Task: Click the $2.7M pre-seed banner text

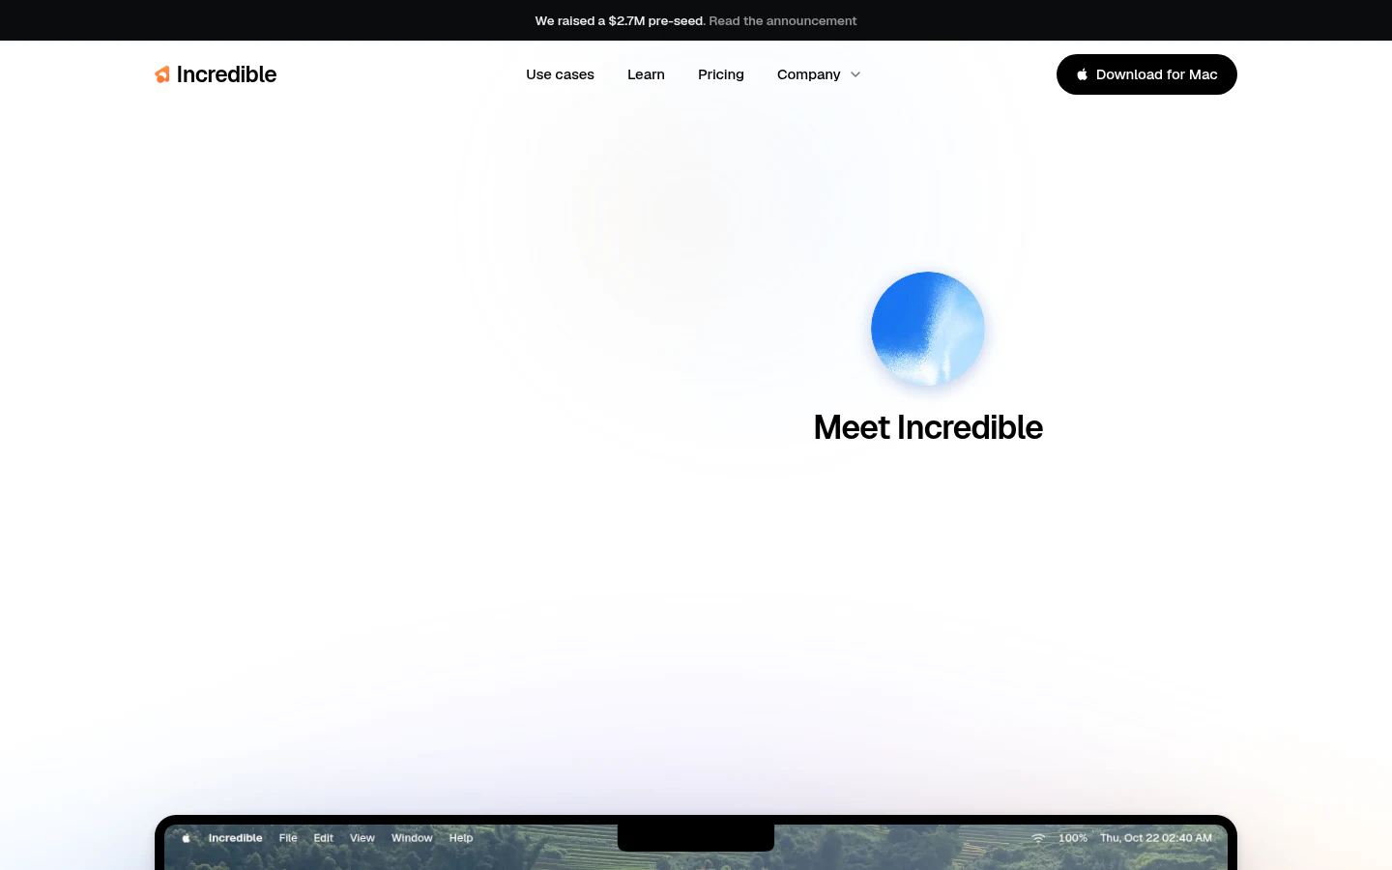Action: pos(620,20)
